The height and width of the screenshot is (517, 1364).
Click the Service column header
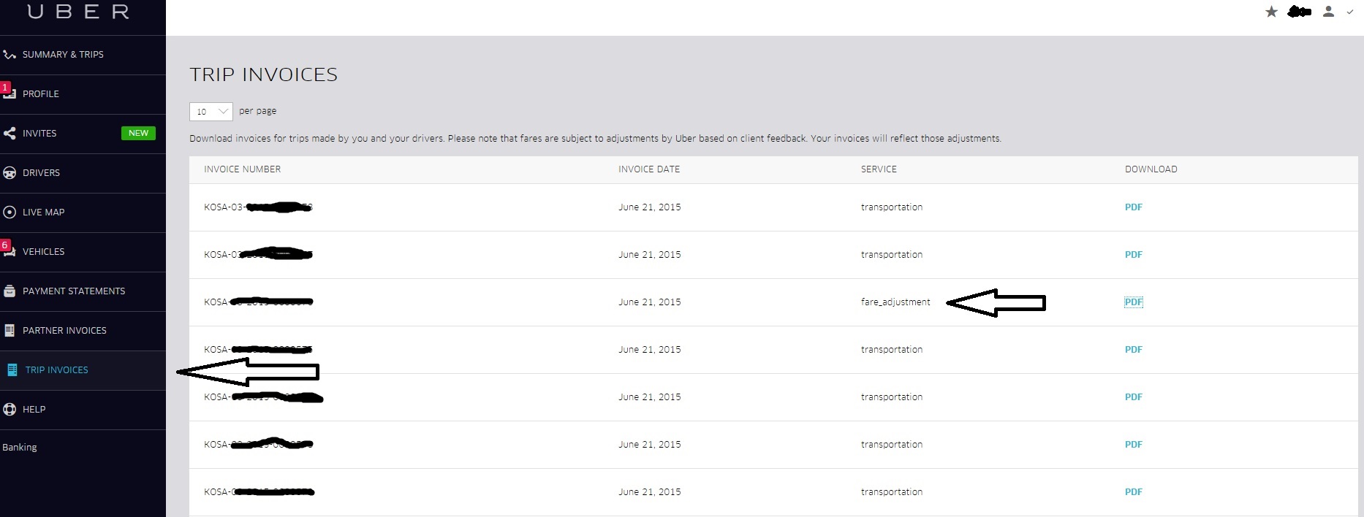click(879, 169)
